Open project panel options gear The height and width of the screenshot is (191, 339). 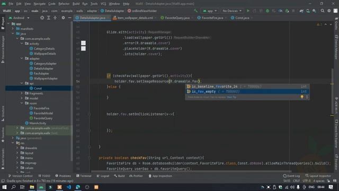pos(63,18)
